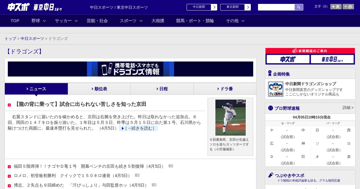Expand the スポーツ dropdown chevron

coord(141,21)
